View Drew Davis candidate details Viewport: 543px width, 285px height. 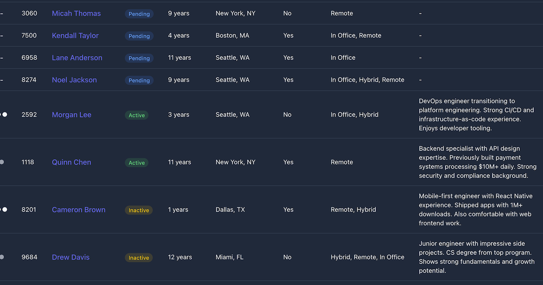[x=71, y=257]
